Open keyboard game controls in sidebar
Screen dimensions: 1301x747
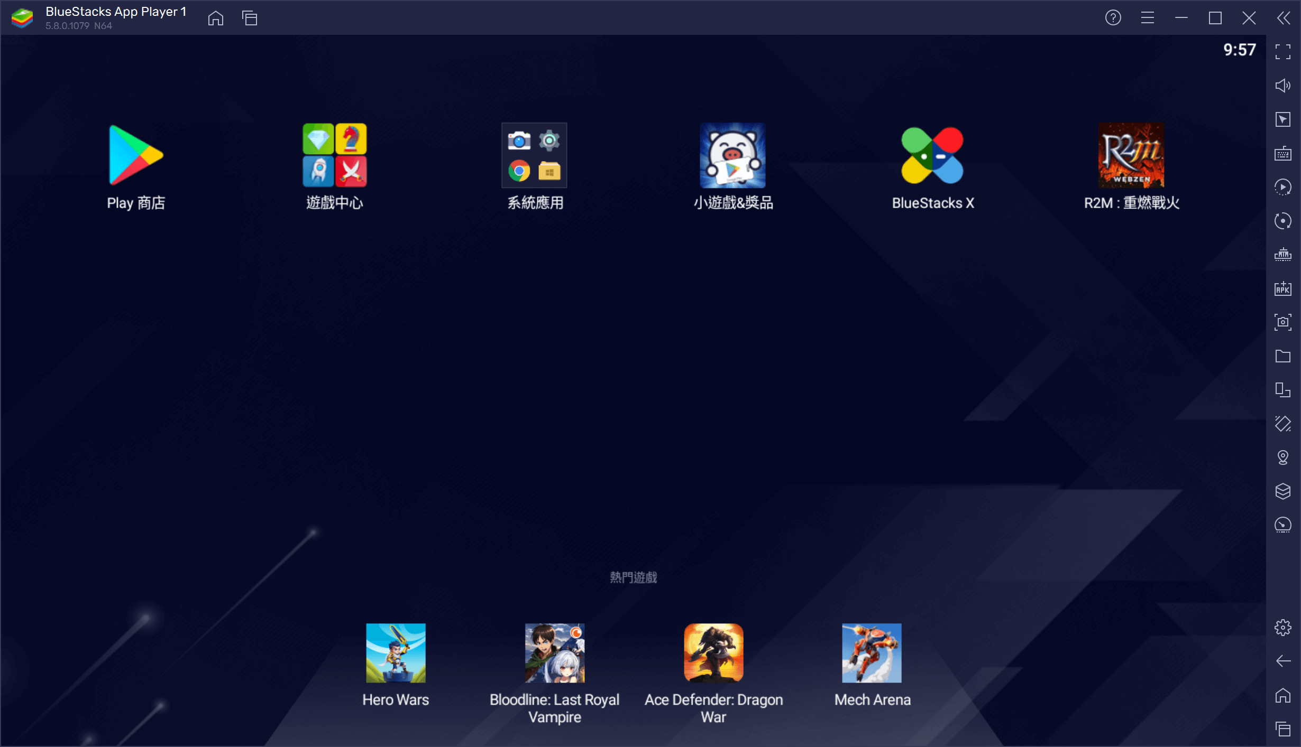pos(1283,153)
